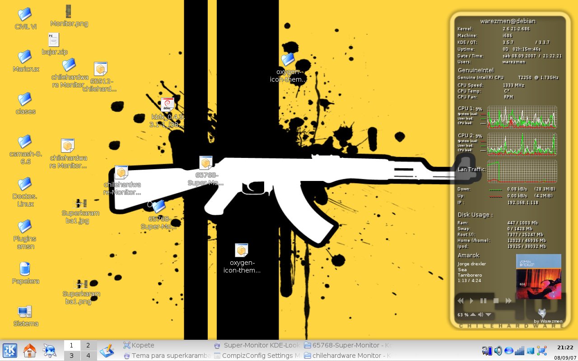Stop playback in the Amarok widget

coord(496,301)
